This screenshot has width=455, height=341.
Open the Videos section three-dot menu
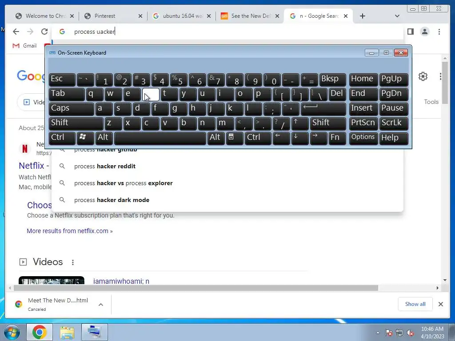click(72, 262)
